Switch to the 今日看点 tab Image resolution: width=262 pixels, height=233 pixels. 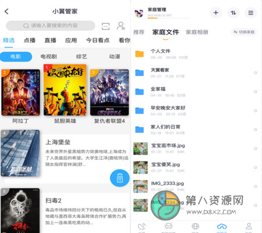(98, 40)
